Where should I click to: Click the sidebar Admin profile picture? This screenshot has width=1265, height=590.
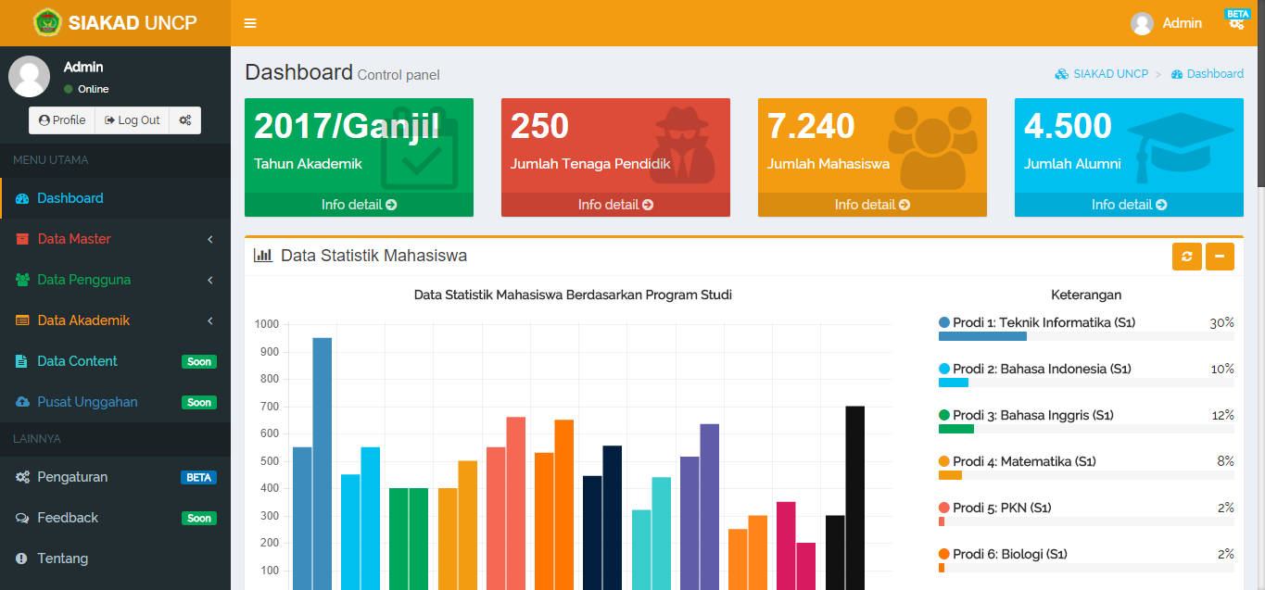pos(29,76)
